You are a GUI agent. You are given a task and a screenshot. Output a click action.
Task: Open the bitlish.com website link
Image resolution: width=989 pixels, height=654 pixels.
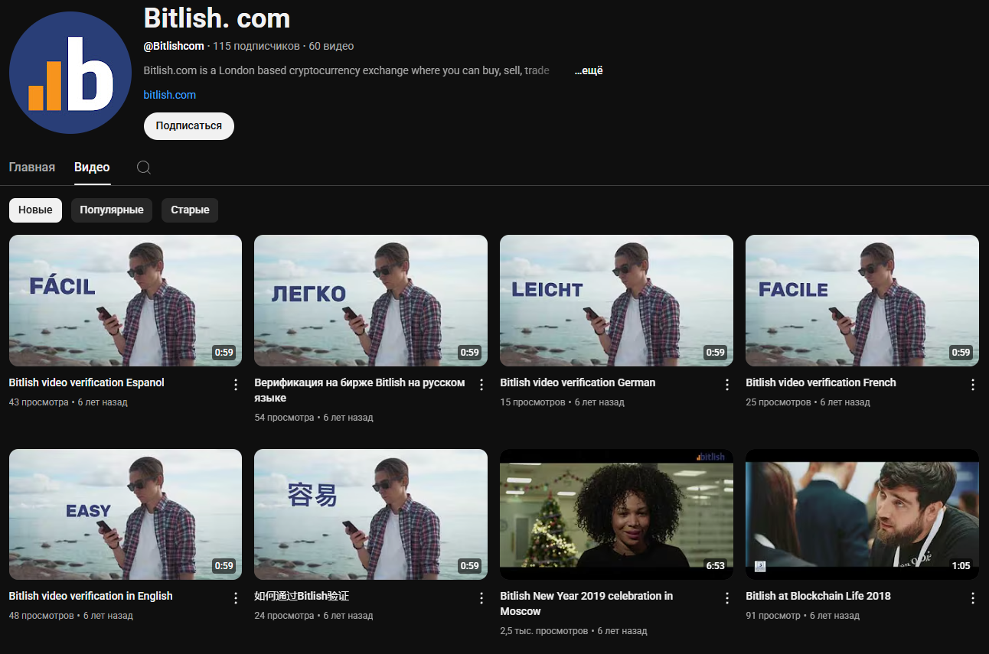[x=169, y=95]
